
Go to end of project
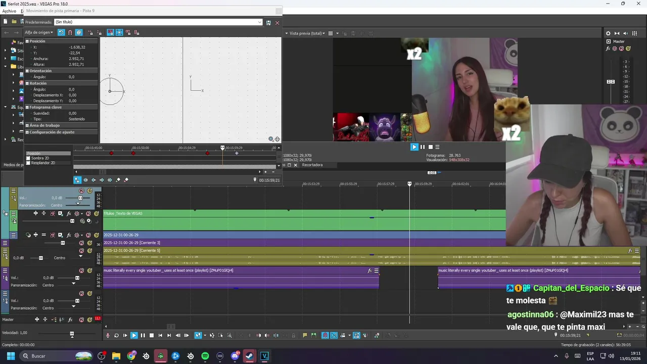pyautogui.click(x=169, y=335)
